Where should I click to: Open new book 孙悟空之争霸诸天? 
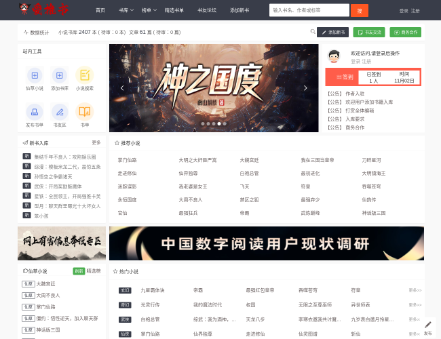click(53, 176)
